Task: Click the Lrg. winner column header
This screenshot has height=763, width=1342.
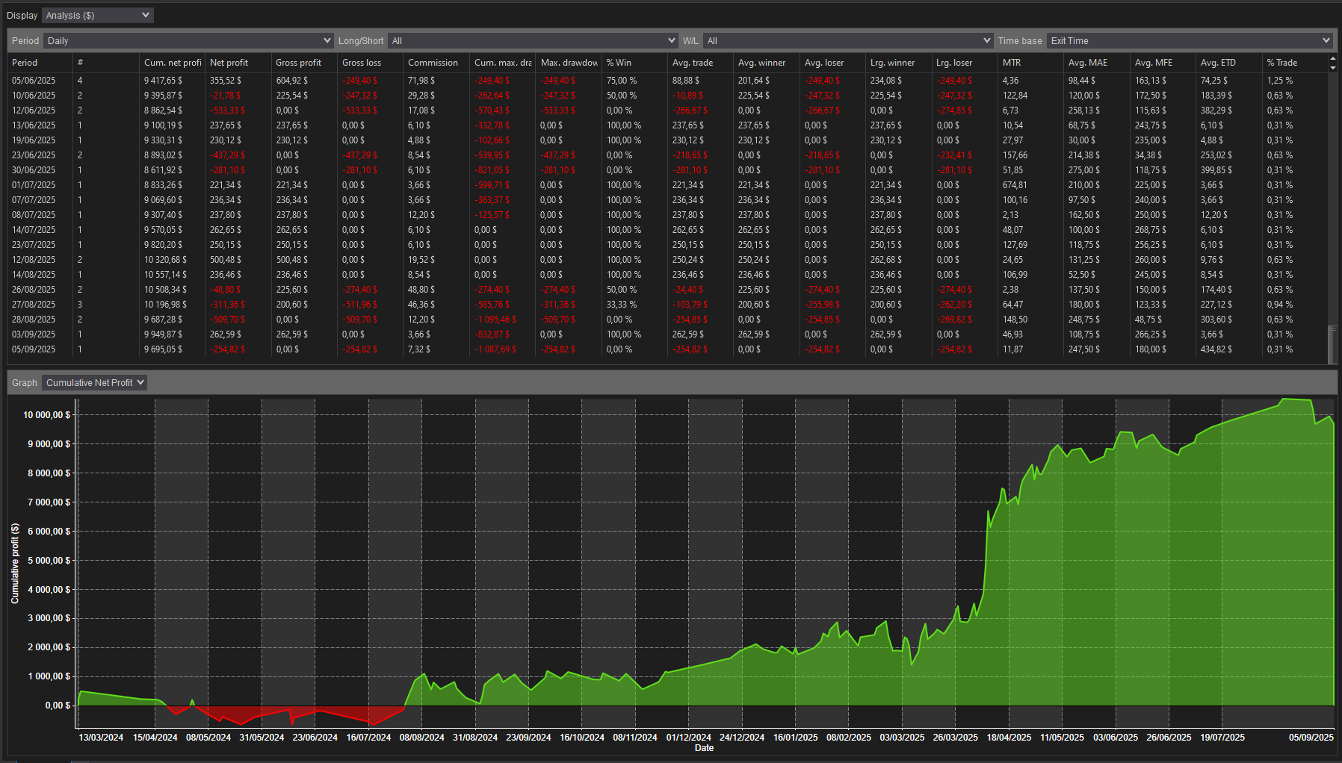Action: tap(898, 63)
